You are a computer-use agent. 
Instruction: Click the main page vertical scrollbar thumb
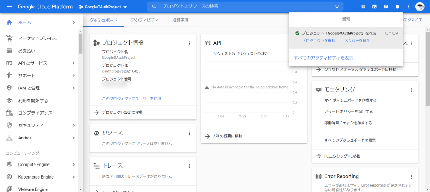[427, 68]
